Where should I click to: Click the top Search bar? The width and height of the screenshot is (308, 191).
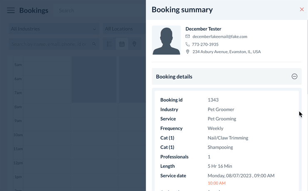(83, 10)
